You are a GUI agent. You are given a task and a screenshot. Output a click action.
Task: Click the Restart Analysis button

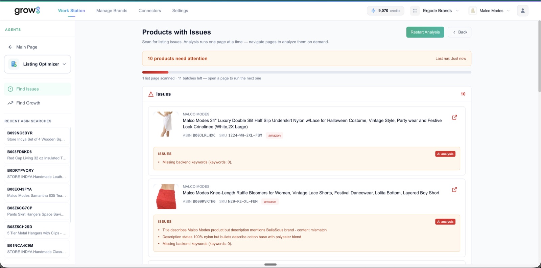point(425,32)
